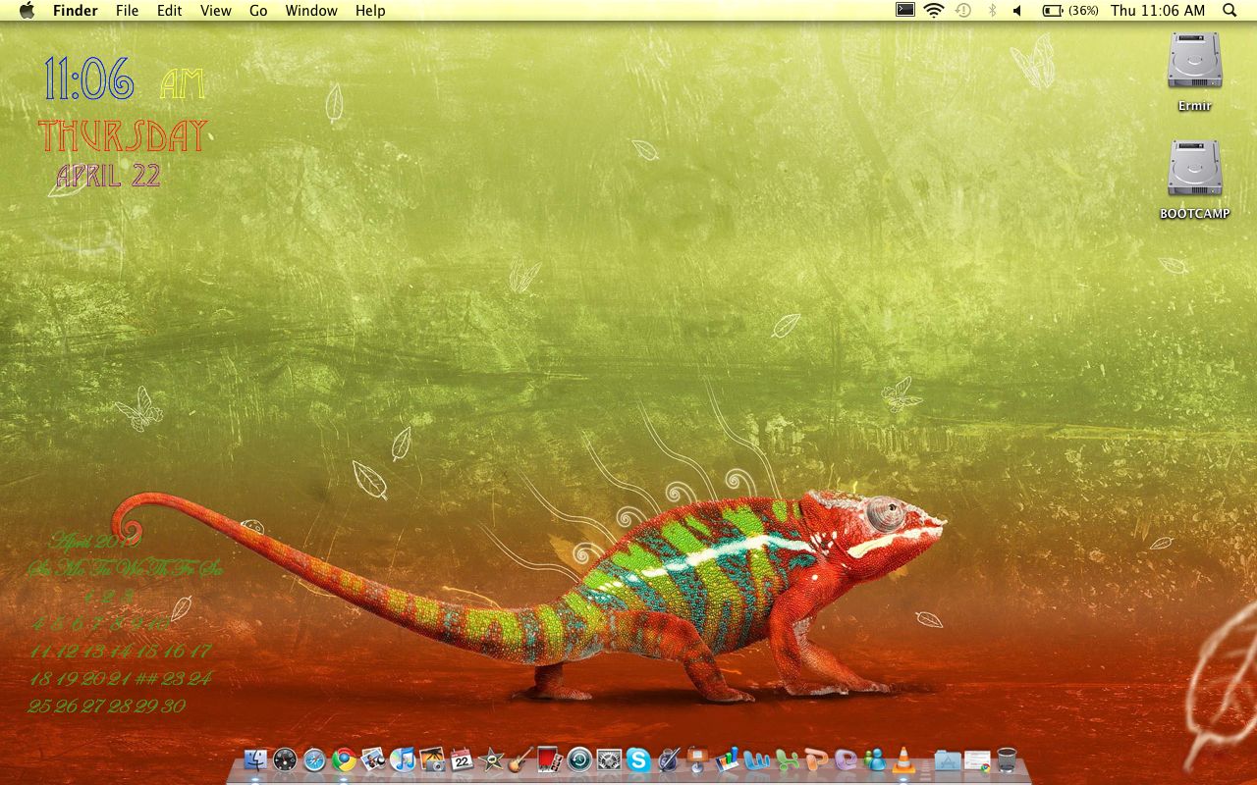This screenshot has height=785, width=1257.
Task: Launch Photo Booth from the Dock
Action: click(550, 759)
